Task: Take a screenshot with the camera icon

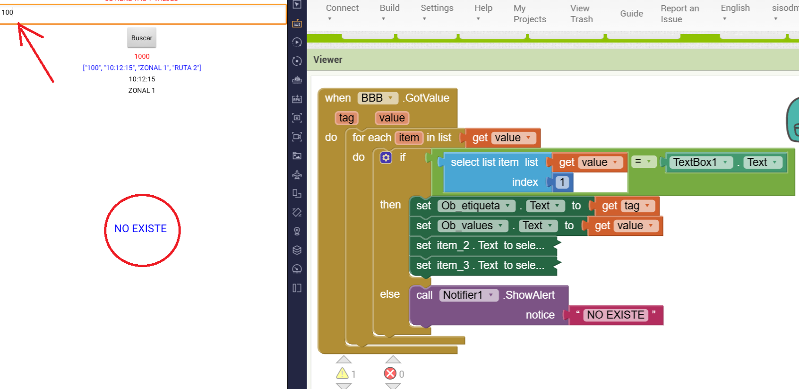Action: coord(297,118)
